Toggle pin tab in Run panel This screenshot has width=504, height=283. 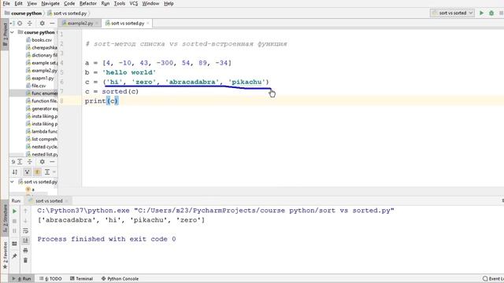14,256
